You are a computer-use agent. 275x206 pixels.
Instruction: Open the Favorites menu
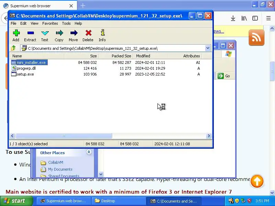(50, 23)
